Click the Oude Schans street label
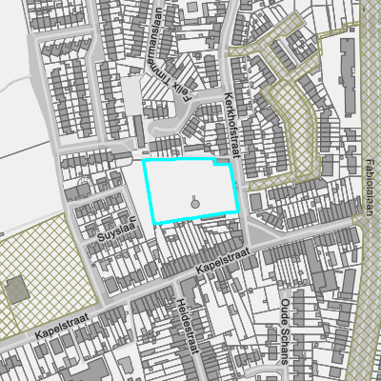 [286, 331]
